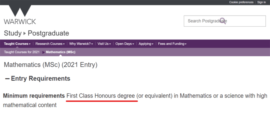This screenshot has height=113, width=270.
Task: Go to the Study link in header
Action: [13, 33]
